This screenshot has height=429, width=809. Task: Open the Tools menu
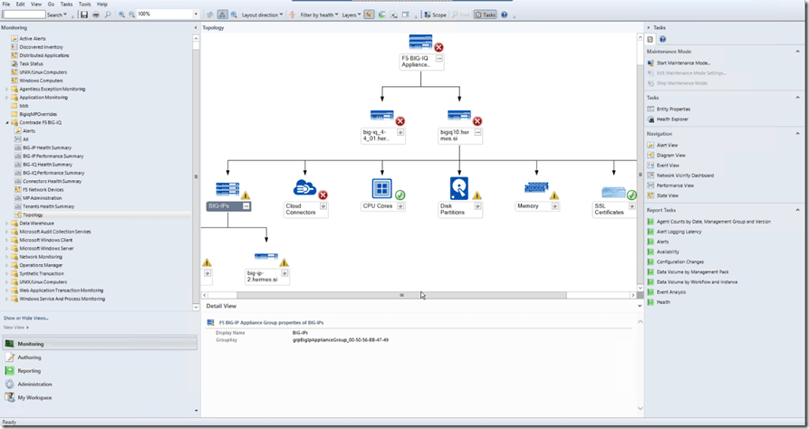click(84, 5)
